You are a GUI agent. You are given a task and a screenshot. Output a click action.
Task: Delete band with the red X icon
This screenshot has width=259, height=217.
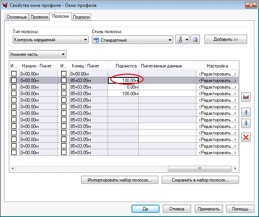click(x=246, y=137)
